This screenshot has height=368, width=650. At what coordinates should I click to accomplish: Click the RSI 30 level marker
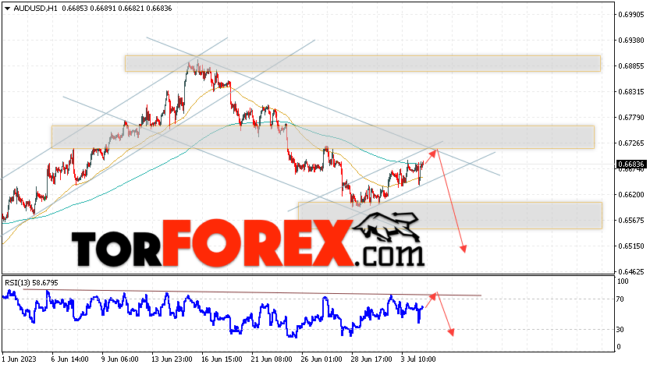[620, 330]
